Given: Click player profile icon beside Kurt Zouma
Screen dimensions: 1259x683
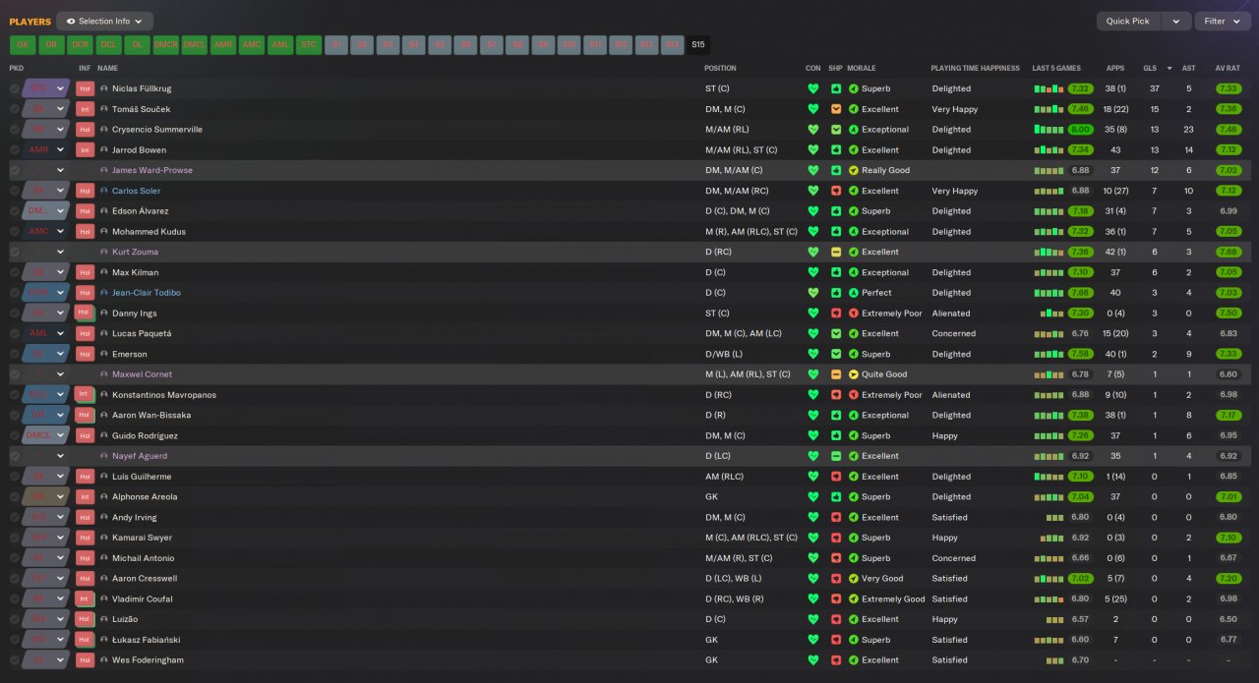Looking at the screenshot, I should (104, 252).
